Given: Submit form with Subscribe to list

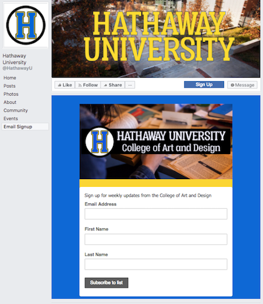Looking at the screenshot, I should (106, 282).
